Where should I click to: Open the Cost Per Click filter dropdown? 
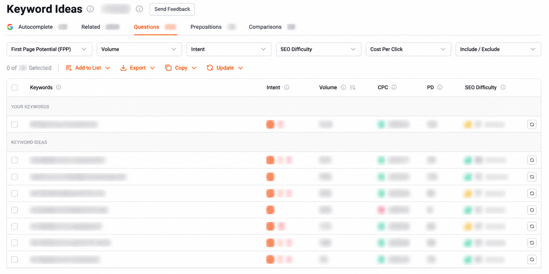pos(409,49)
